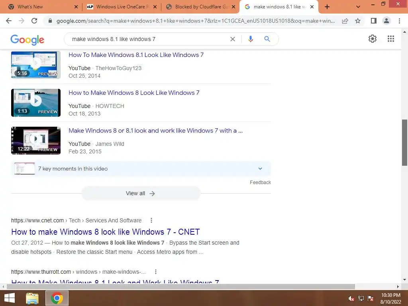Open a new tab with the plus button

pyautogui.click(x=327, y=7)
